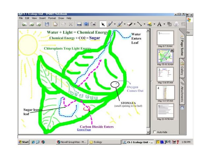Select the Eraser tool
211x158 pixels.
click(130, 24)
